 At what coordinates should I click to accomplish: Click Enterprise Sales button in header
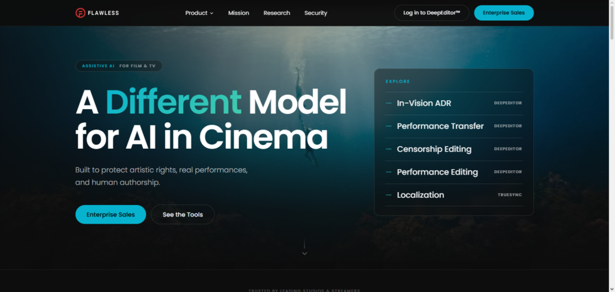pyautogui.click(x=504, y=13)
